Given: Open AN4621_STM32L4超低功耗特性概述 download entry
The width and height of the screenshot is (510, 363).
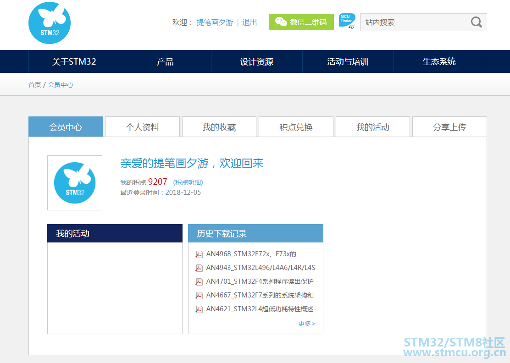Looking at the screenshot, I should [x=261, y=309].
